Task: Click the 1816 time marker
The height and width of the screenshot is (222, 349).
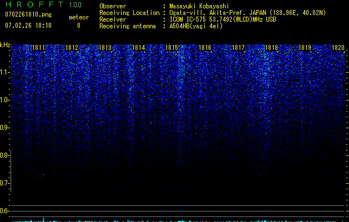Action: (205, 48)
